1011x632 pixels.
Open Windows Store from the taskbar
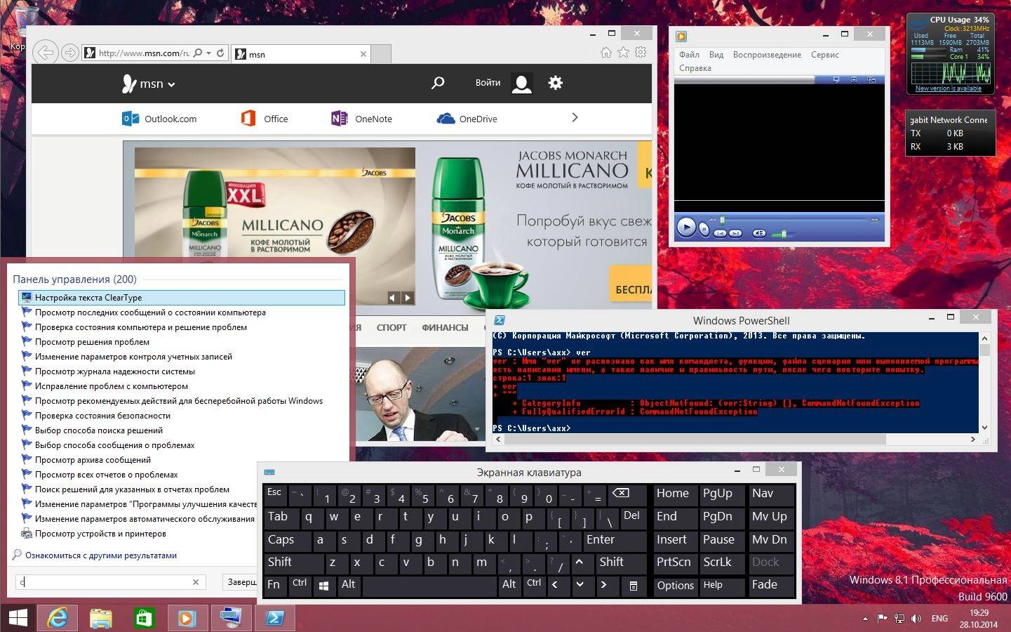tap(144, 618)
